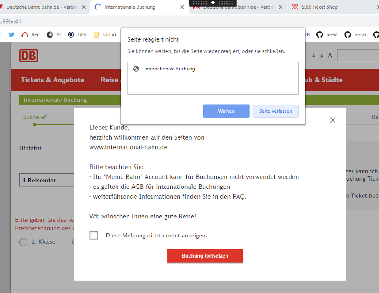Screen dimensions: 379x293
Task: Click the globe icon beside Internationale Buchung
Action: (136, 69)
